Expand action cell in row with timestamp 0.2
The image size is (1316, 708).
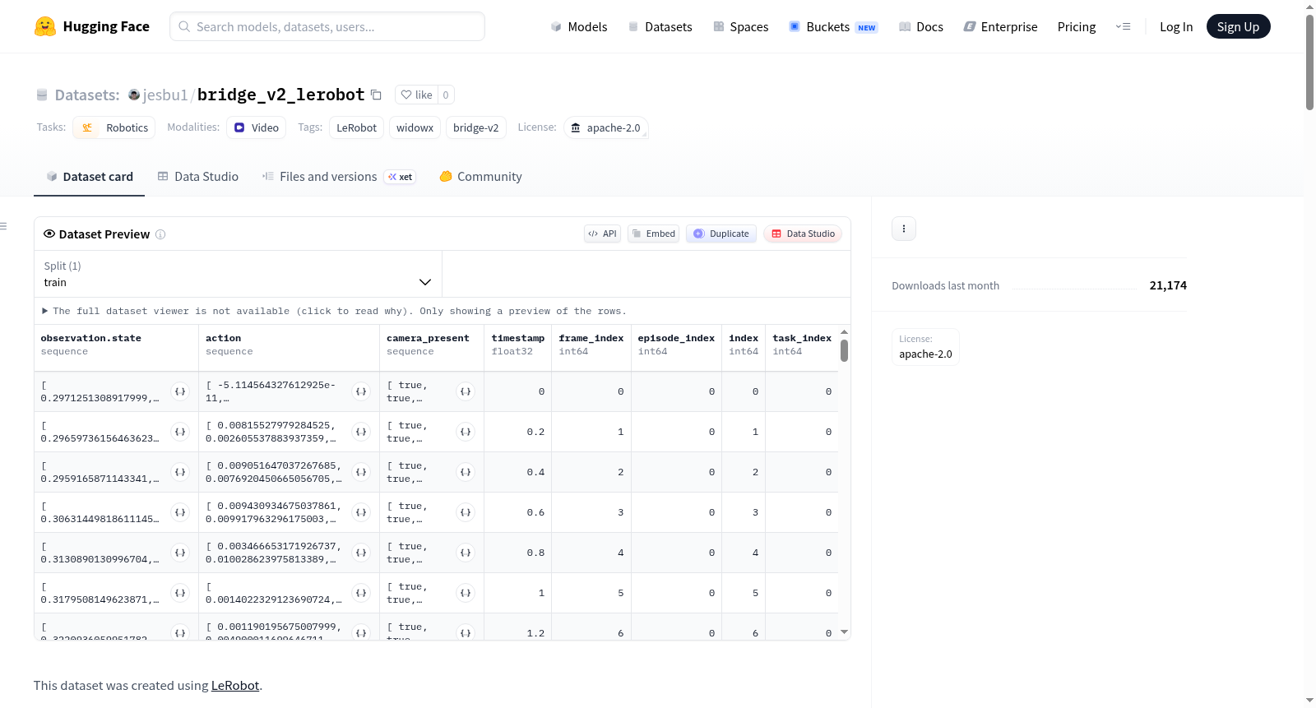[x=361, y=432]
